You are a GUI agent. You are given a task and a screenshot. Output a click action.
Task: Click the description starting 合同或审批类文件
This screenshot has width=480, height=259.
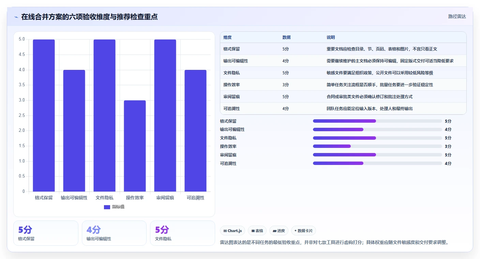370,97
